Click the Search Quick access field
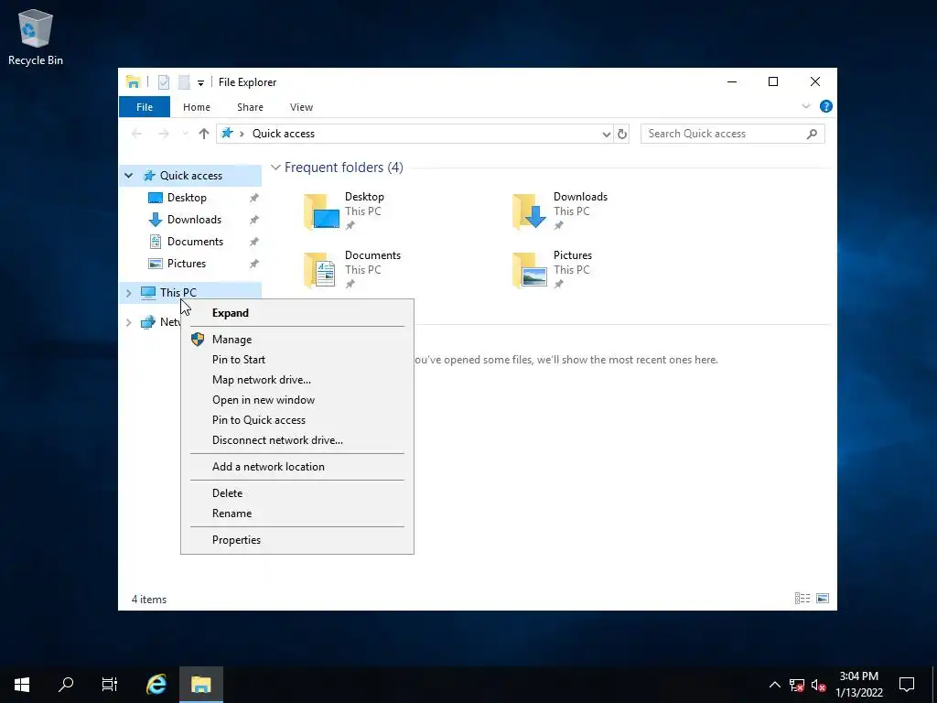The height and width of the screenshot is (703, 937). [733, 134]
